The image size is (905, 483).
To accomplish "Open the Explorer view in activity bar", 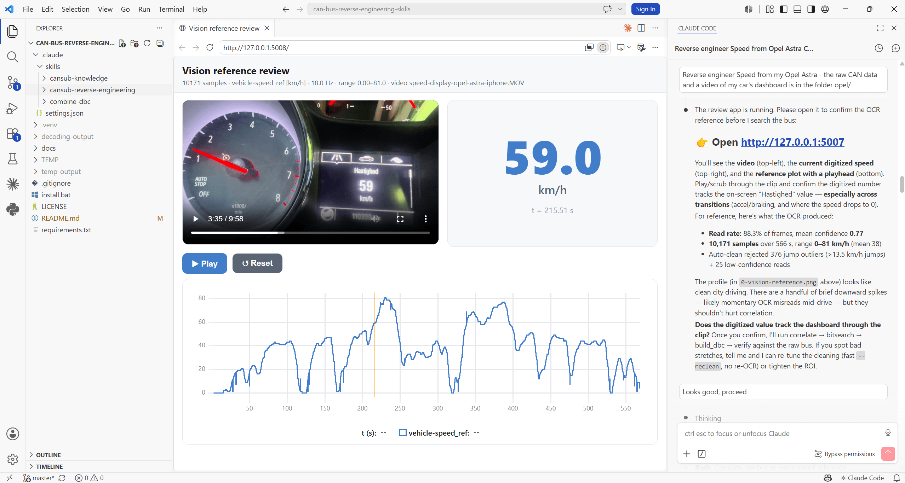I will [x=13, y=31].
